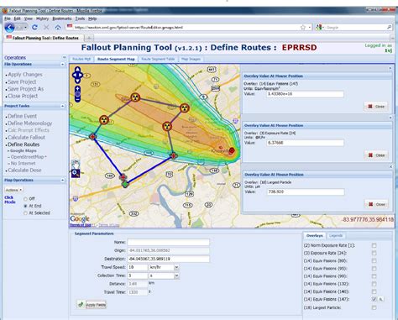Image resolution: width=398 pixels, height=320 pixels.
Task: Collapse the File Operations section
Action: coord(63,65)
